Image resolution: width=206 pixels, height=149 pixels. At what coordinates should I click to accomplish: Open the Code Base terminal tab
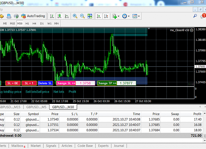coord(85,146)
